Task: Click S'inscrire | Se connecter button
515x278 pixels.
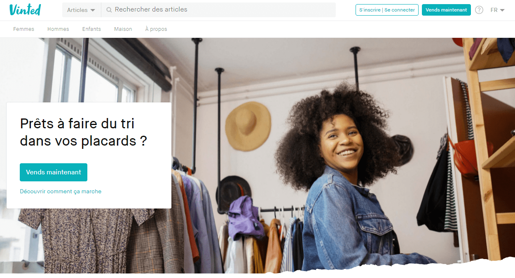Action: pyautogui.click(x=387, y=10)
